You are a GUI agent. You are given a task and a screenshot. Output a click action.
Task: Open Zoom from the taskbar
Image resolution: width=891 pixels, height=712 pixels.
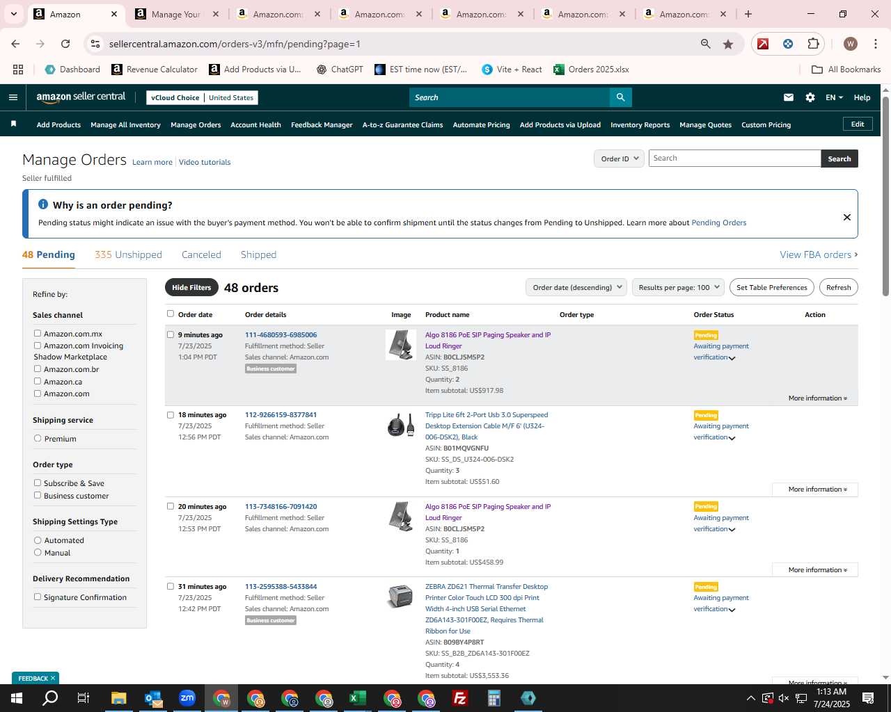click(187, 698)
